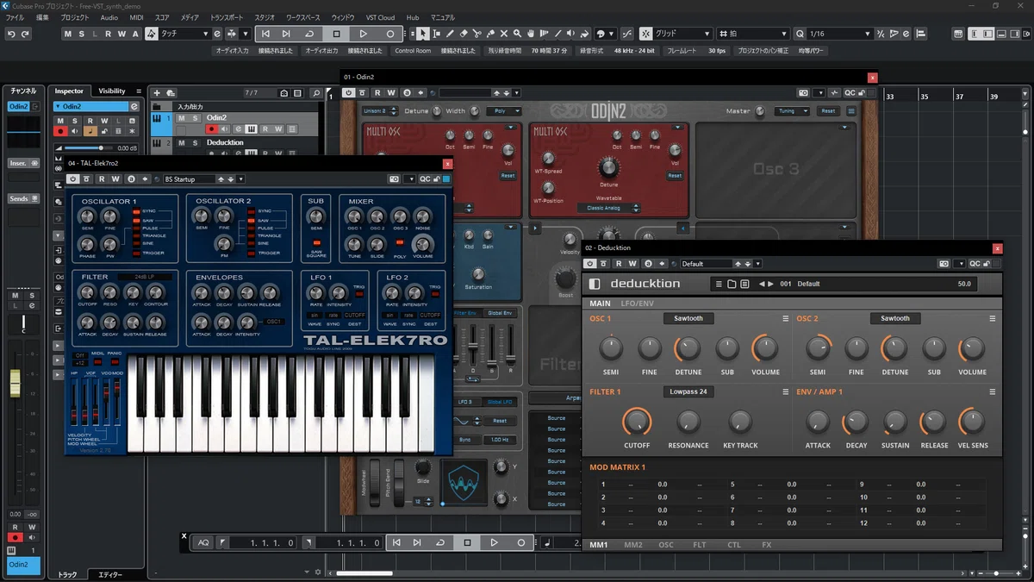Click the Stop button in lower transport
Viewport: 1034px width, 582px height.
[x=467, y=542]
